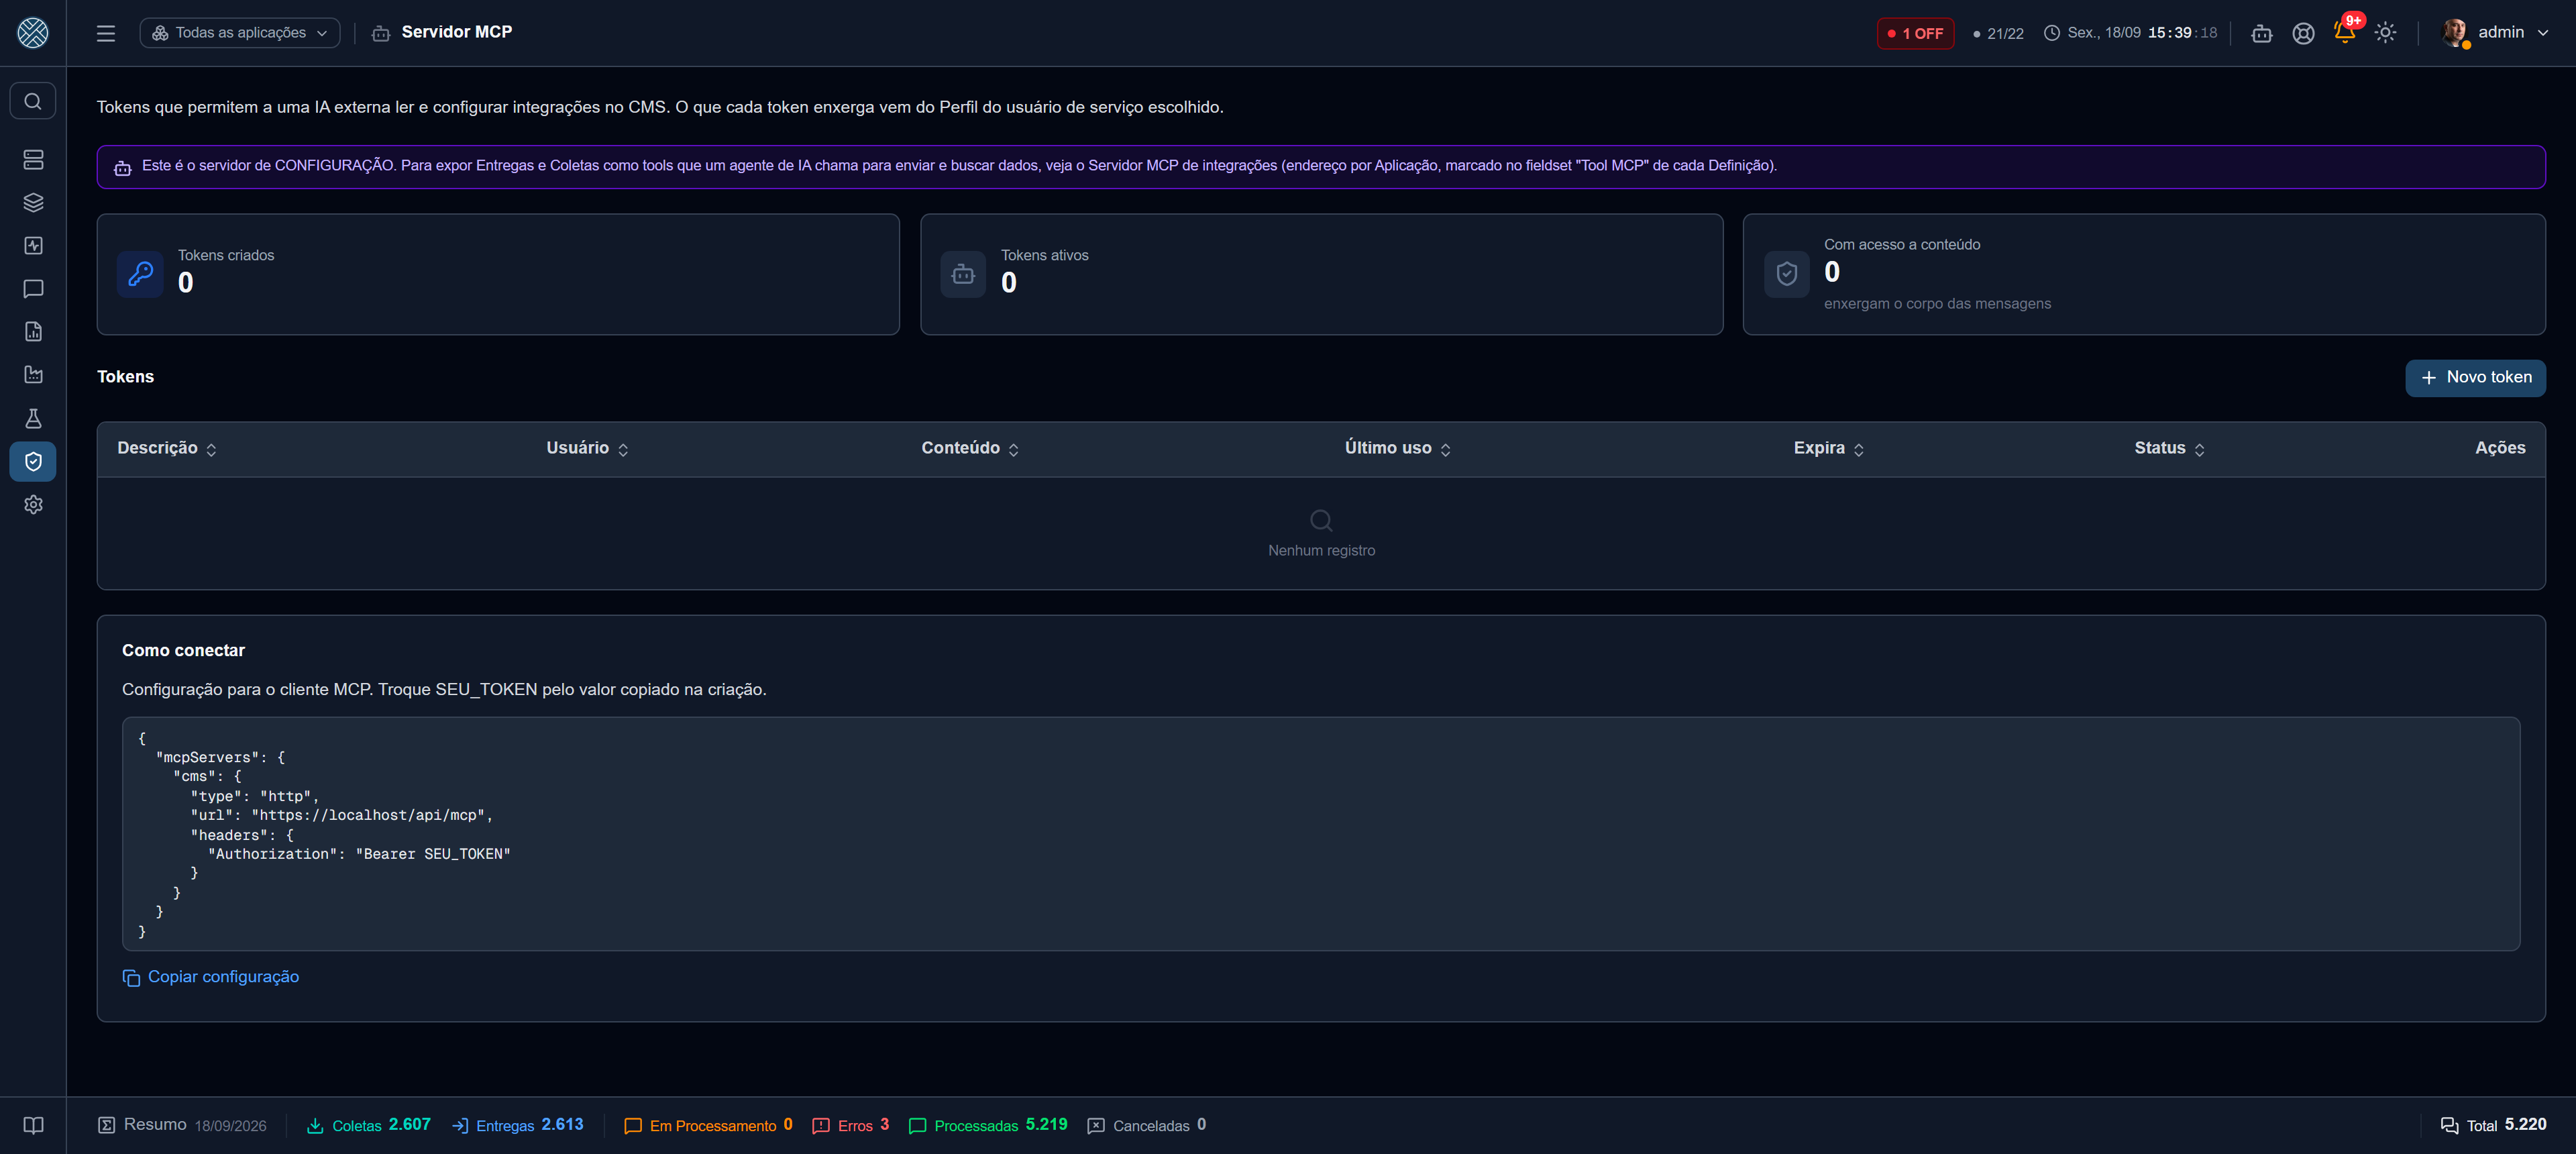Viewport: 2576px width, 1154px height.
Task: Toggle the light/dark theme sun icon
Action: (2385, 32)
